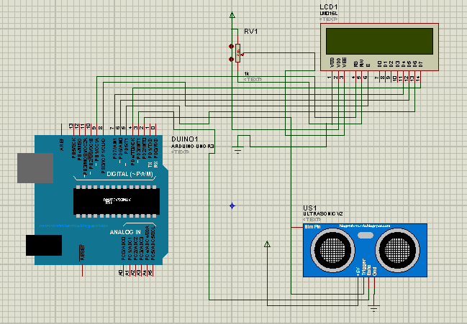The height and width of the screenshot is (324, 467).
Task: Click the blue origin crosshair marker
Action: tap(232, 206)
